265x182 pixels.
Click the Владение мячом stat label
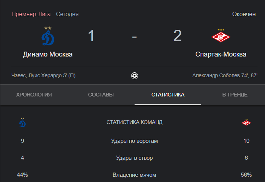[134, 175]
